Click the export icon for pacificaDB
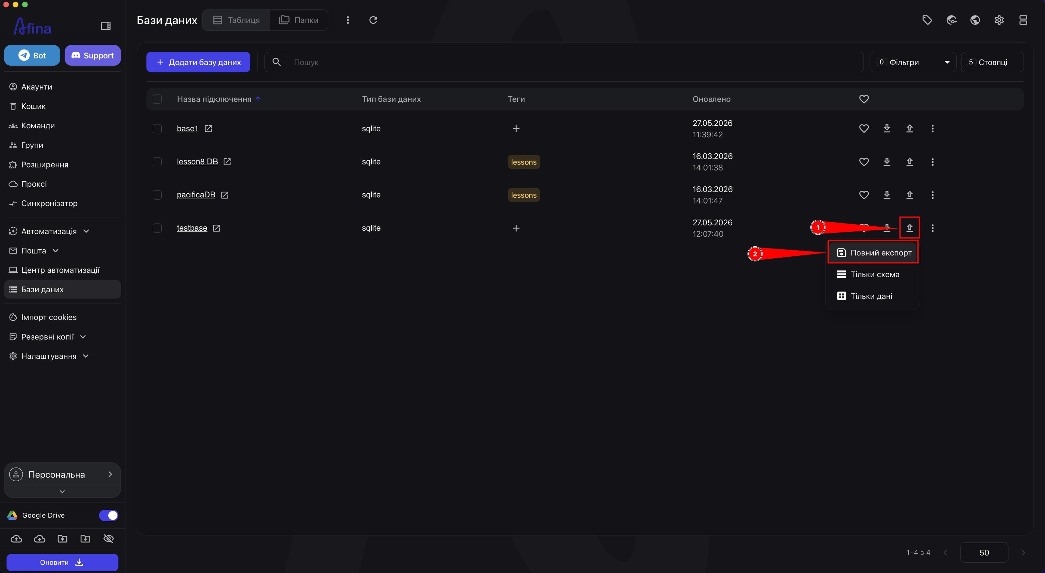Screen dimensions: 1045x573 909,195
